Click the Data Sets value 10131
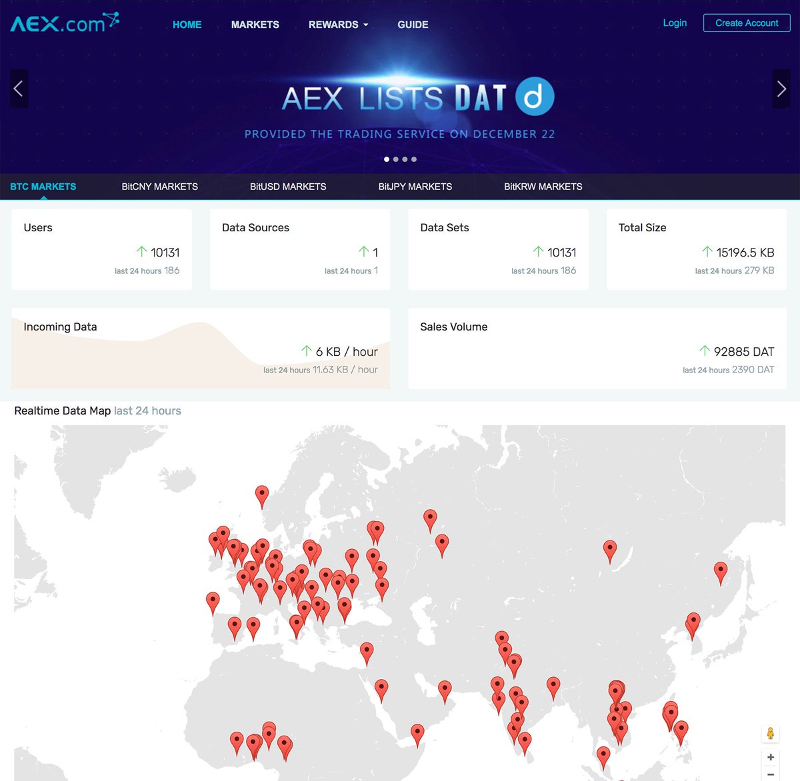Screen dimensions: 800x781 (562, 253)
